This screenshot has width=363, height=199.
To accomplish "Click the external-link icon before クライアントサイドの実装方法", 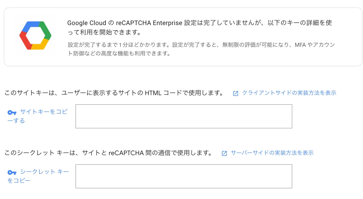I will [235, 93].
